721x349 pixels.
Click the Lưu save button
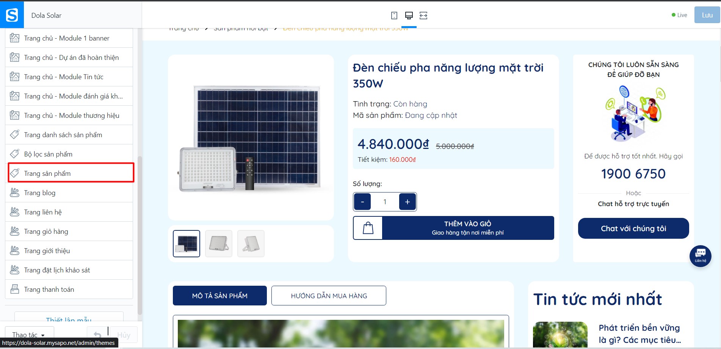coord(707,15)
